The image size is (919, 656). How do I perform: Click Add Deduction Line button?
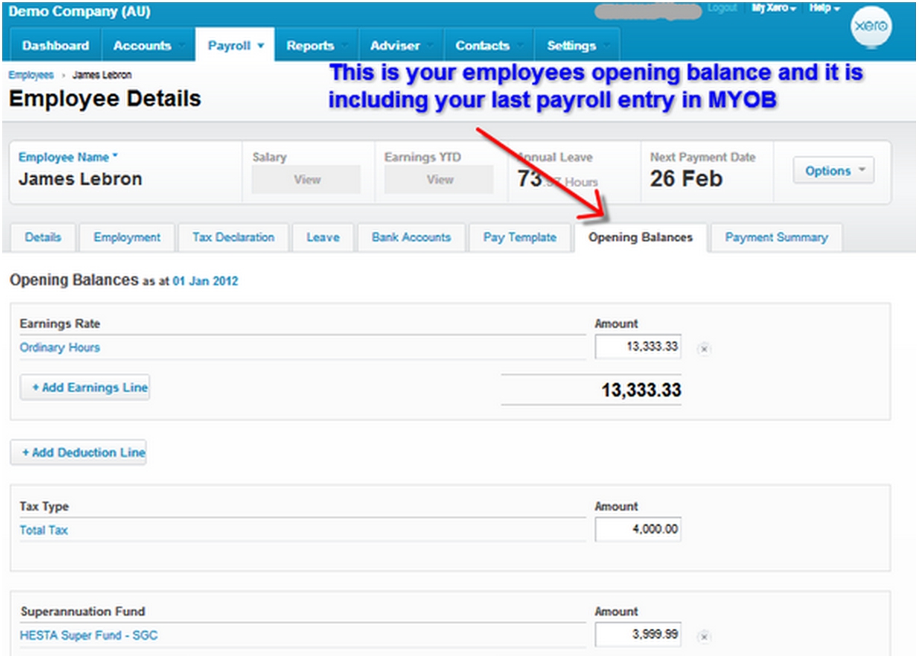[78, 452]
